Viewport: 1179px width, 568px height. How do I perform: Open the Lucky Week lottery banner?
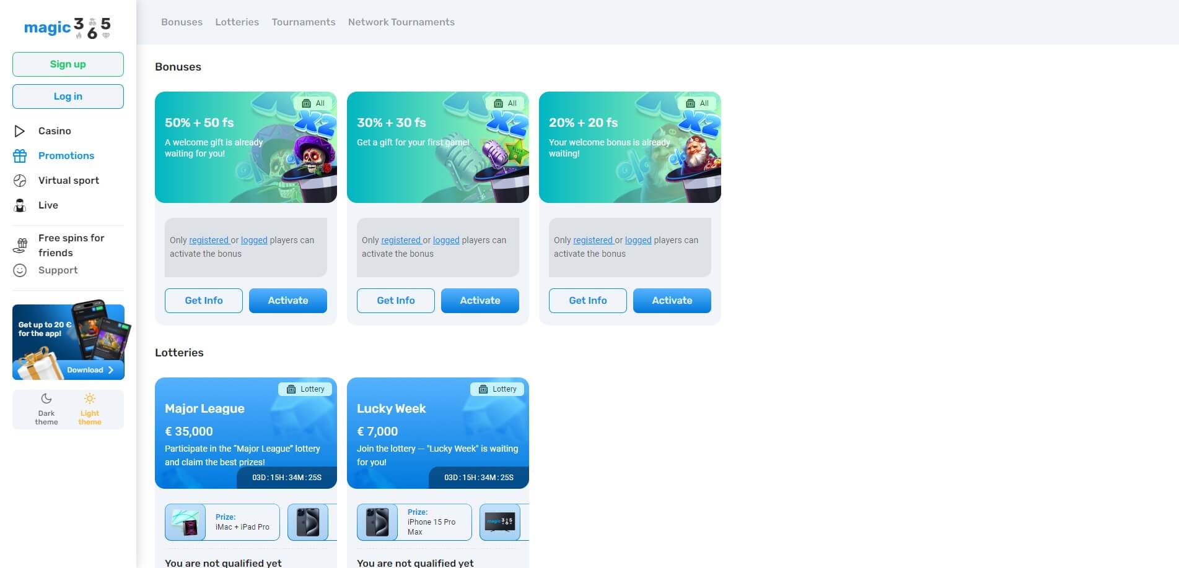[x=438, y=433]
